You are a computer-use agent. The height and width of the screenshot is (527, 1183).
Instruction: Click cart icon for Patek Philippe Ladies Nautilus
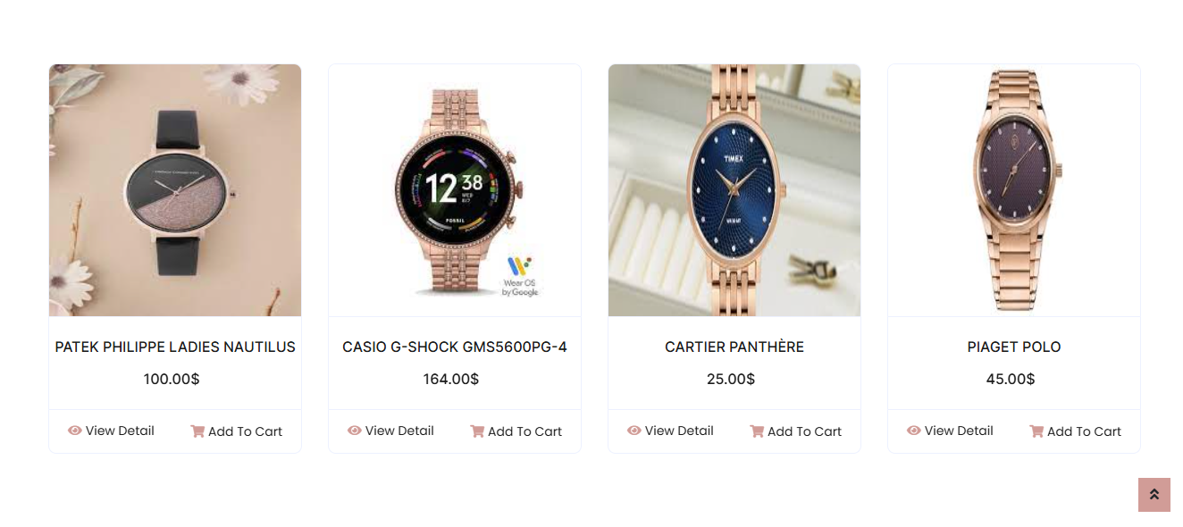pos(197,431)
